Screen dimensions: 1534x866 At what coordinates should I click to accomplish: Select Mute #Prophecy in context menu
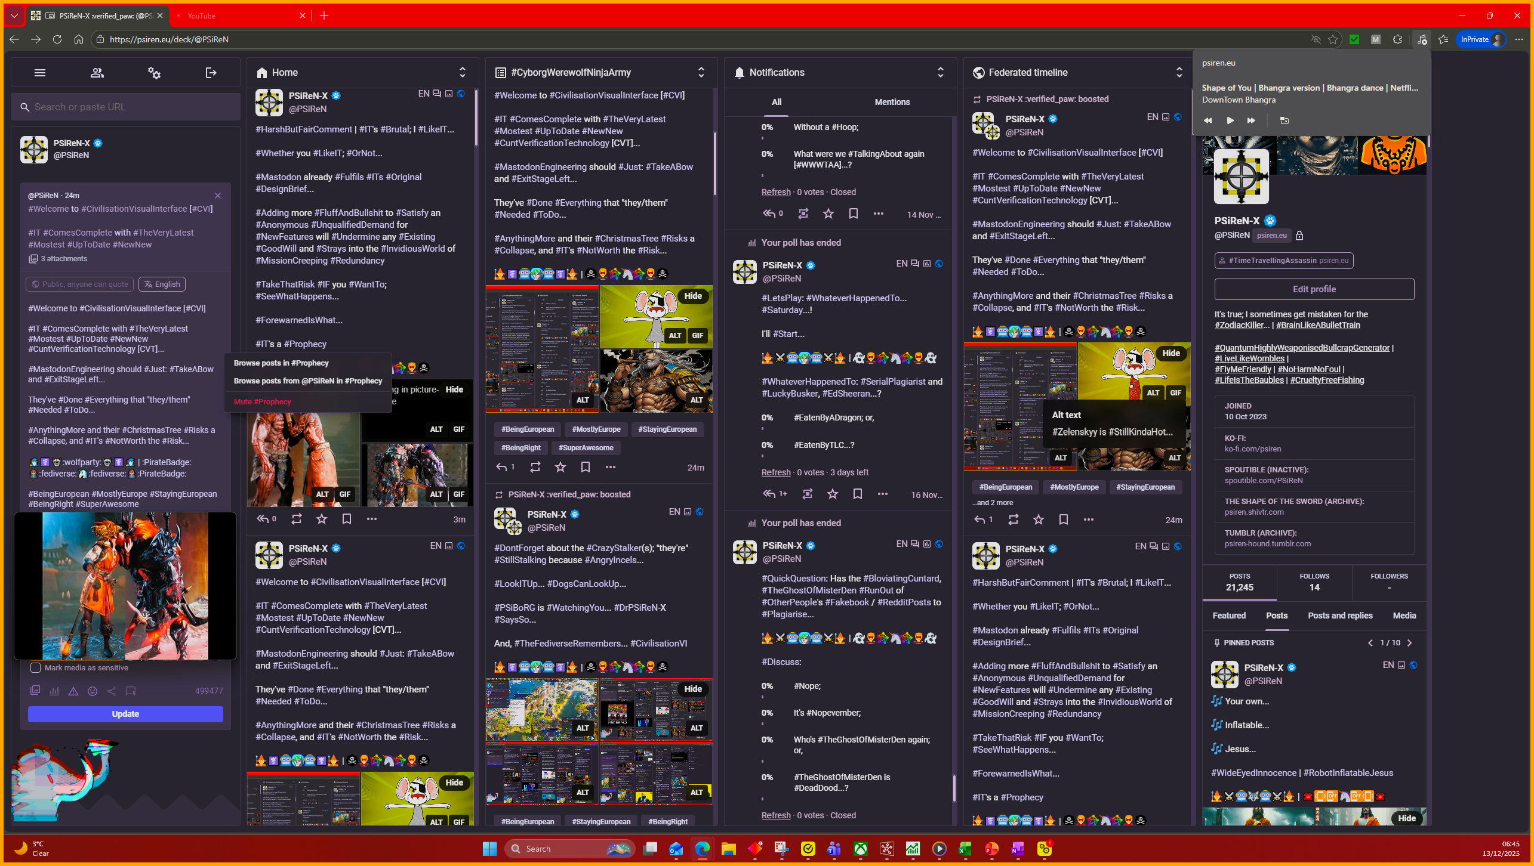tap(262, 401)
